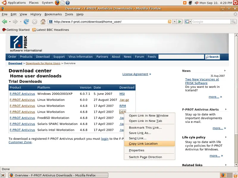Click the vertical scrollbar down arrow
This screenshot has width=238, height=178.
236,165
